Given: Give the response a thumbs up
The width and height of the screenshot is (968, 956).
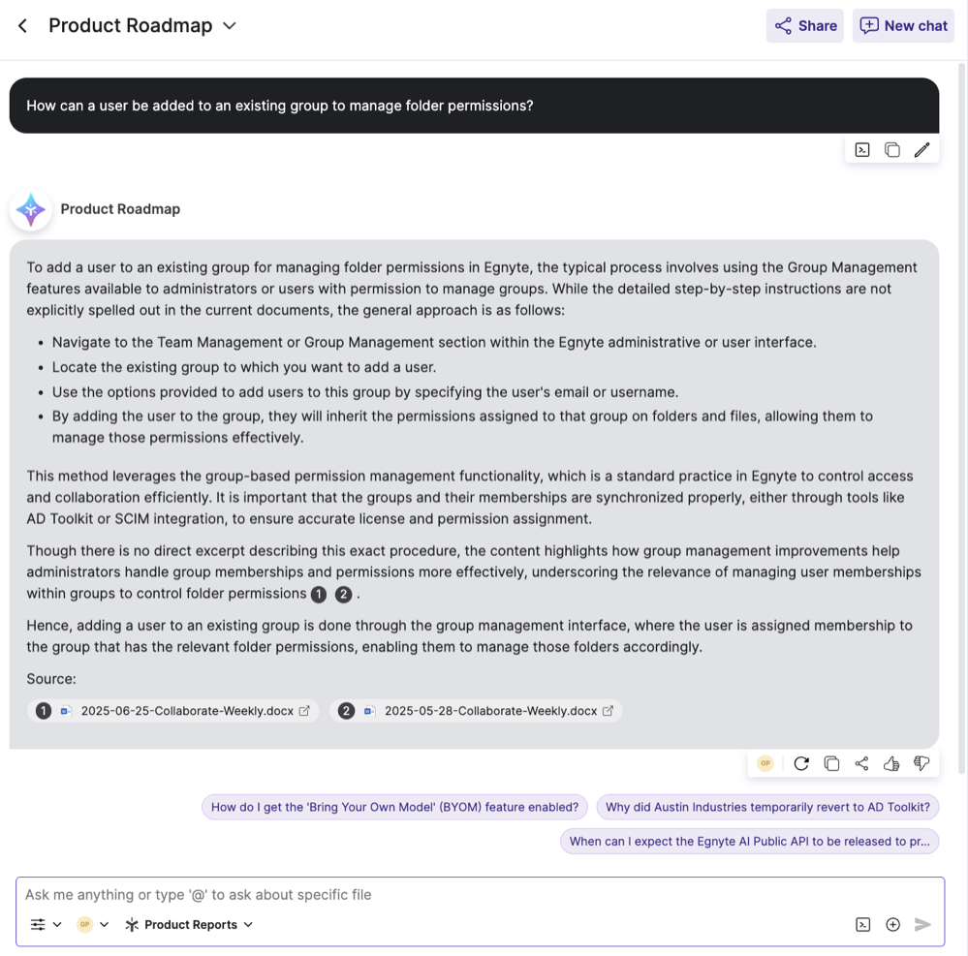Looking at the screenshot, I should point(890,763).
